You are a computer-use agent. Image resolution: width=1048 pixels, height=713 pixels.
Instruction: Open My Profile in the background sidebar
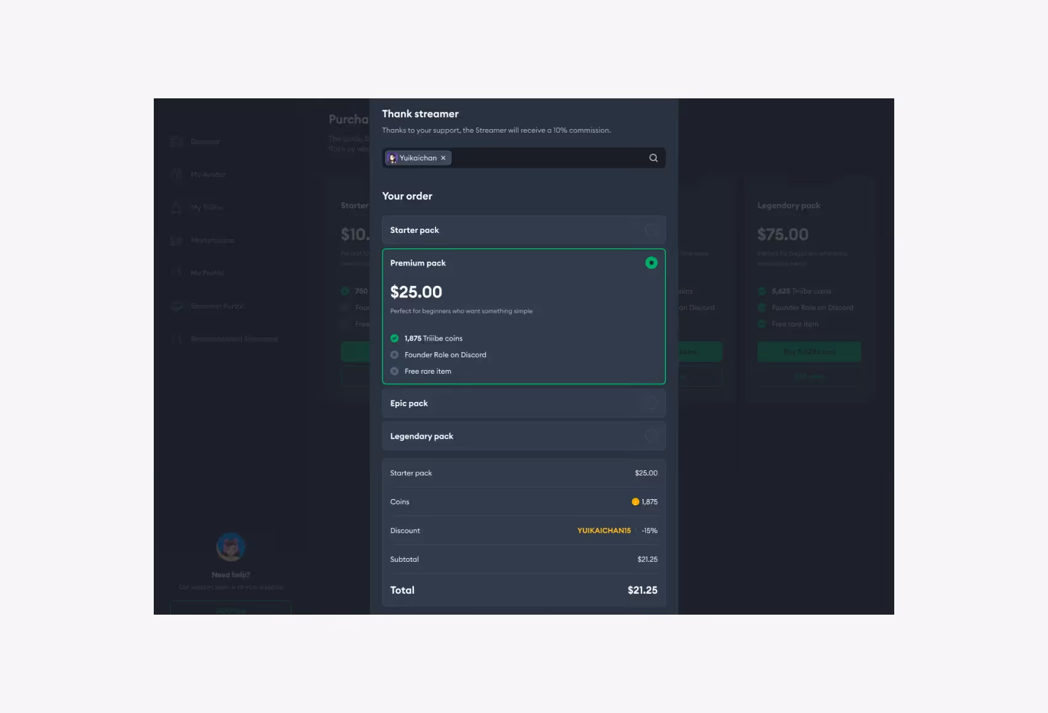coord(207,273)
